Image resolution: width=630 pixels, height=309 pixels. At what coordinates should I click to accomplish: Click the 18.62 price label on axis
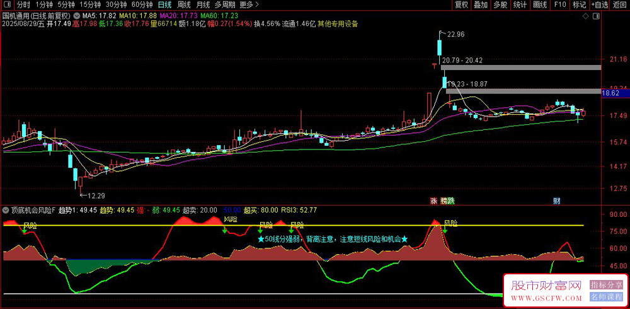point(615,93)
